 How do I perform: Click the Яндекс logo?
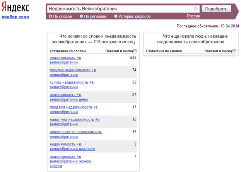15,7
